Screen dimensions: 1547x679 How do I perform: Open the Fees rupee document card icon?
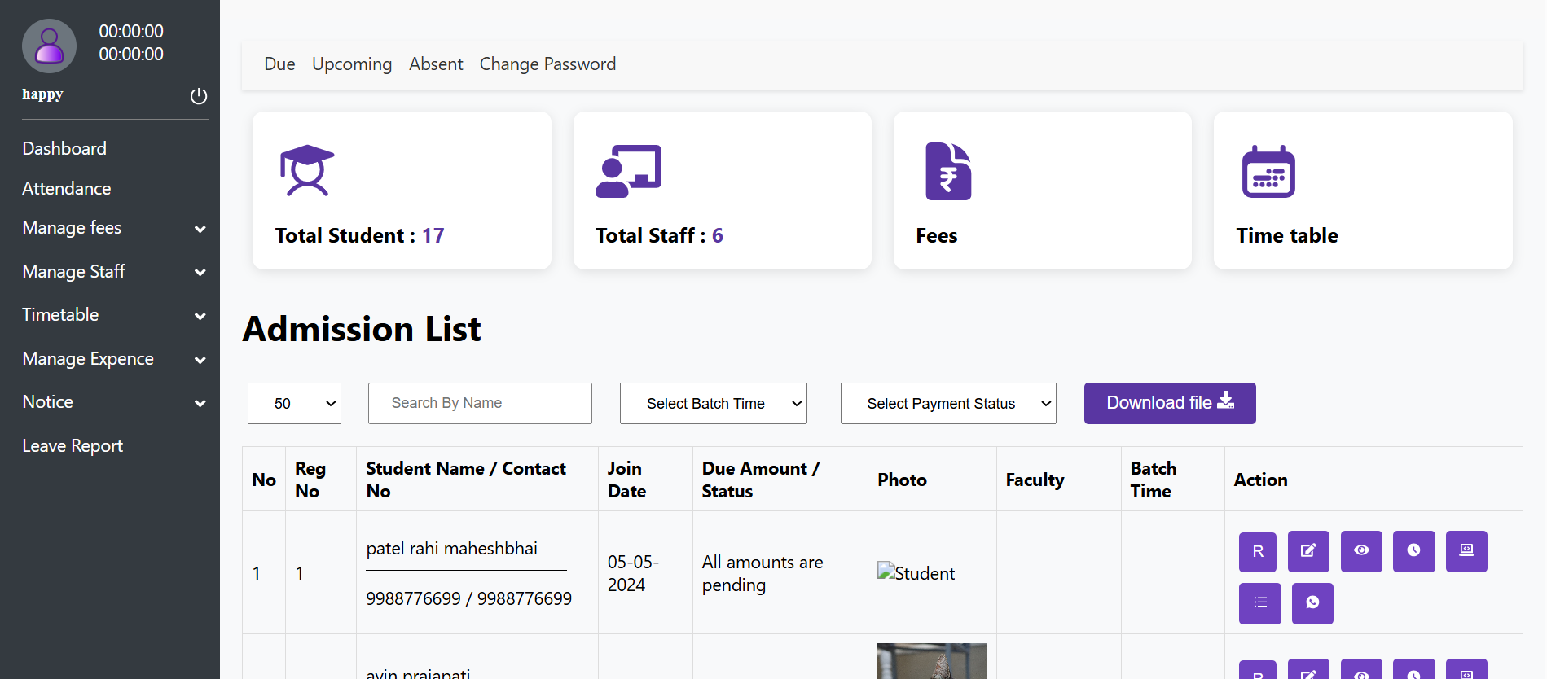(947, 172)
